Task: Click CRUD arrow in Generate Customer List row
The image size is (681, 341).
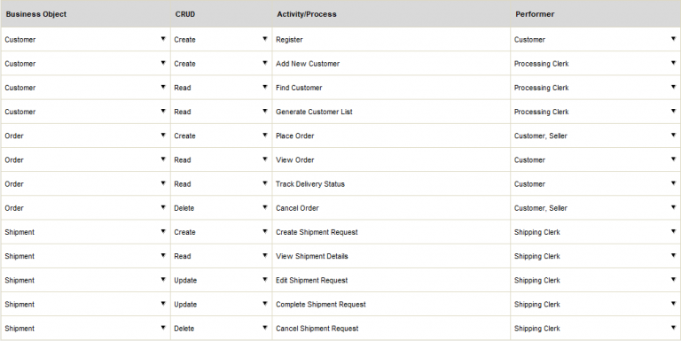Action: point(264,112)
